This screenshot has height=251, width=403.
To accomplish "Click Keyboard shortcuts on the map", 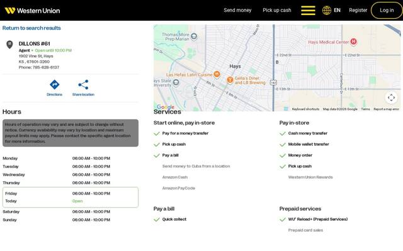I will [305, 109].
